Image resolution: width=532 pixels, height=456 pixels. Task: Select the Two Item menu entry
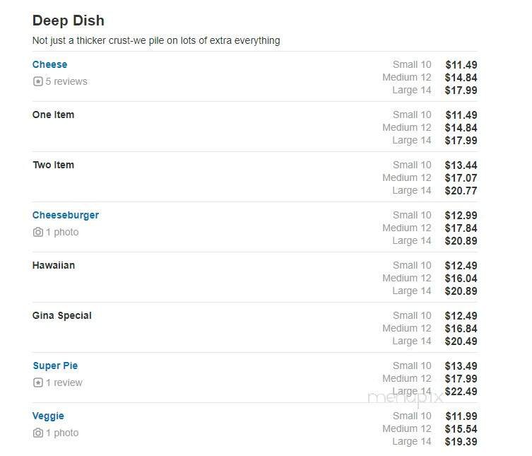click(x=53, y=165)
